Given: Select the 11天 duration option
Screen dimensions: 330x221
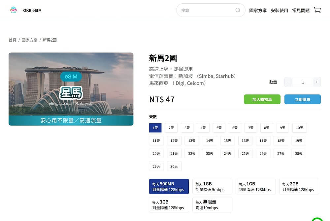Looking at the screenshot, I should coord(156,141).
